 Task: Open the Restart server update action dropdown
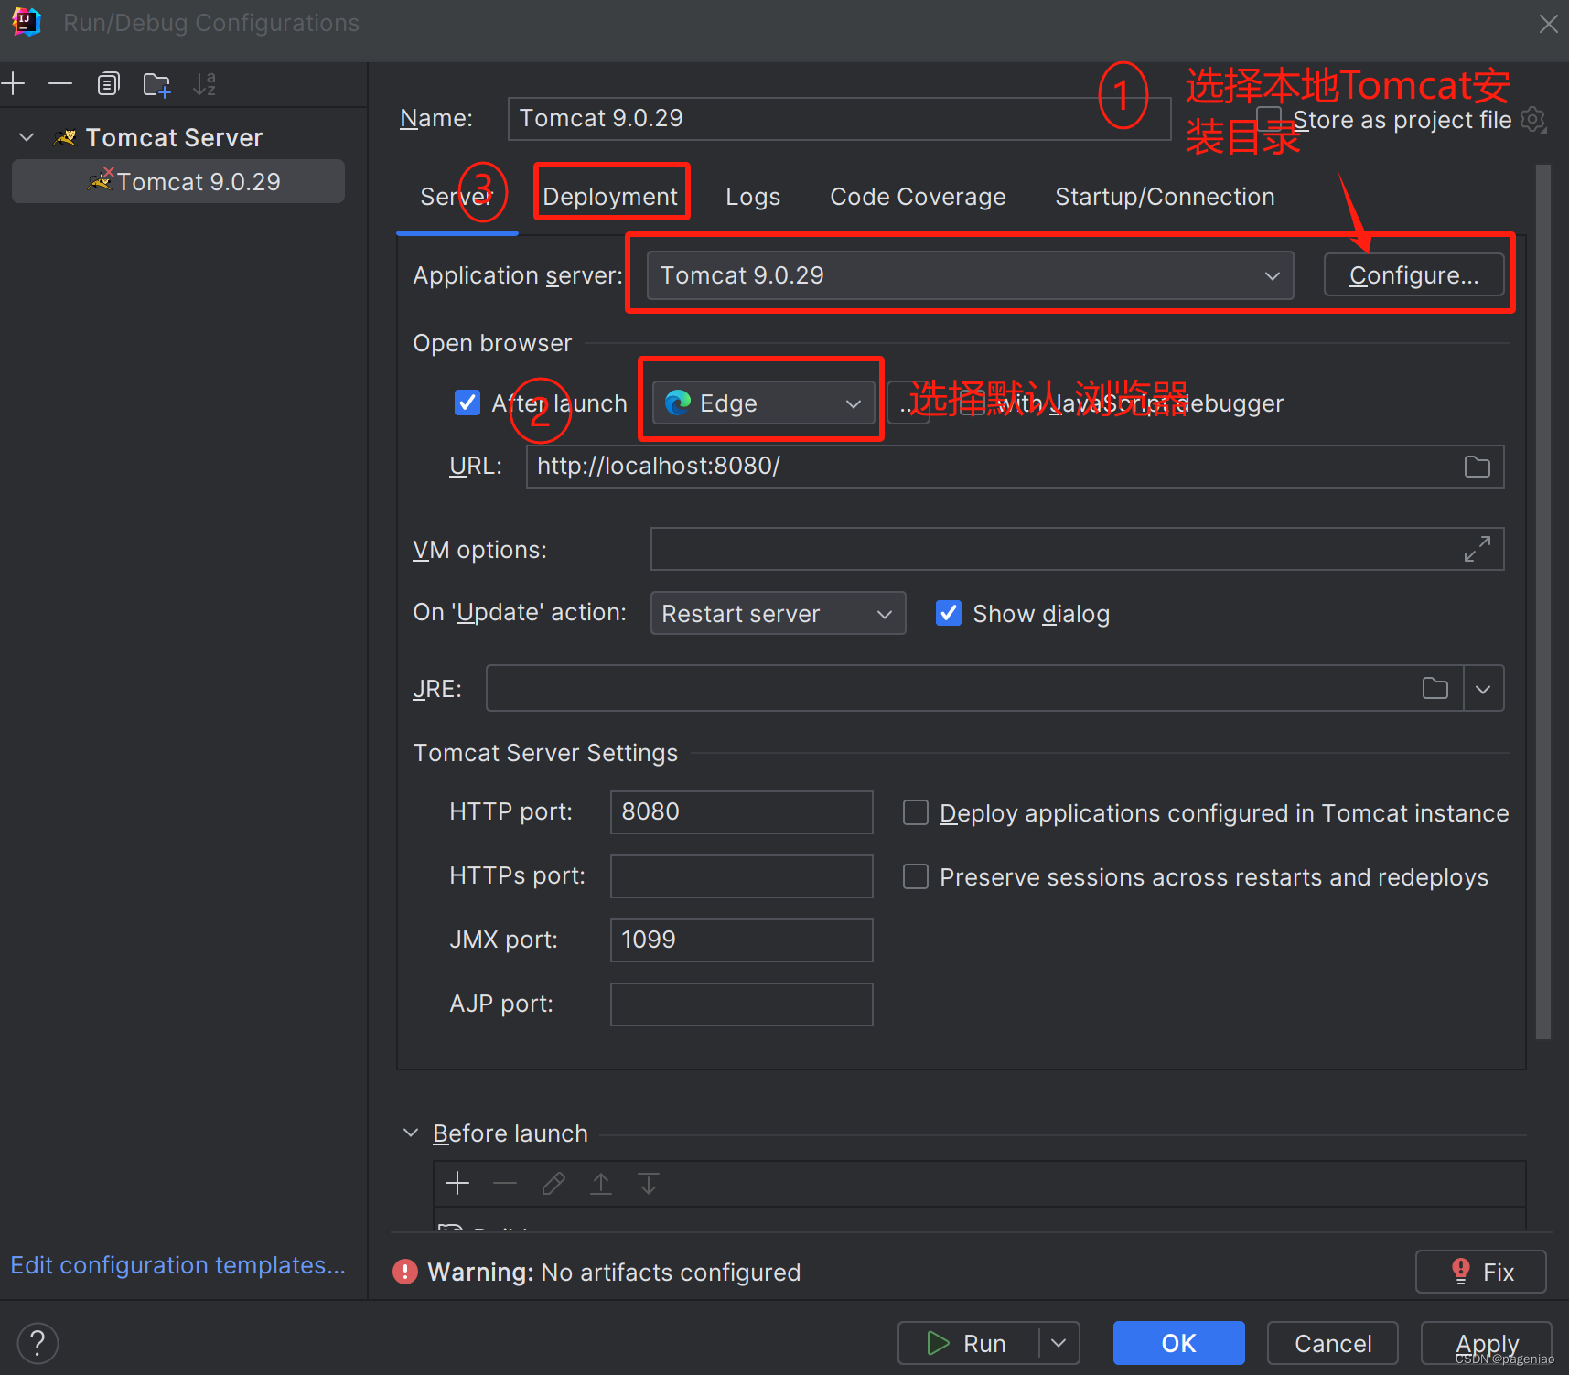(x=778, y=613)
